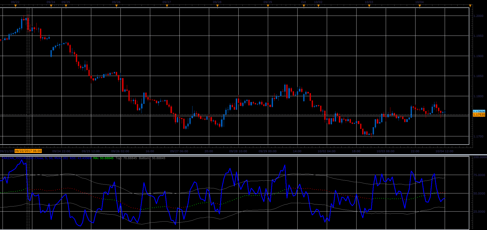Click the 14:00 time axis label

[x=297, y=151]
